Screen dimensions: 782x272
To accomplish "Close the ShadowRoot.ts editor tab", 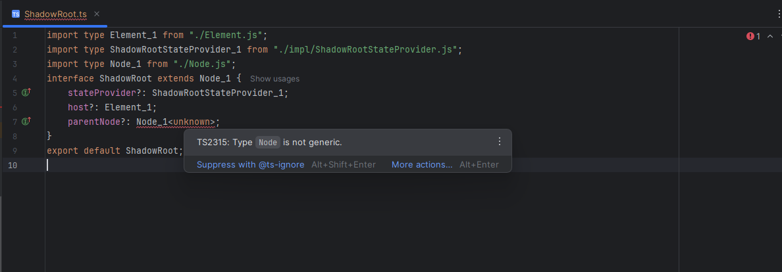I will [x=96, y=13].
